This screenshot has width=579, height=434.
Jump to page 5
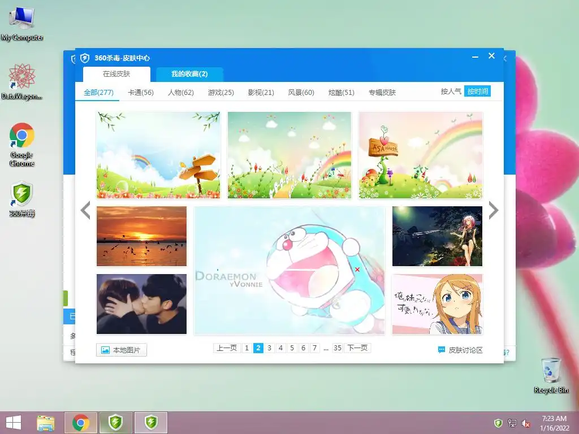coord(292,348)
